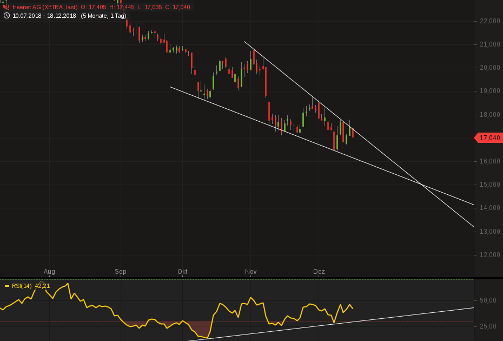Click the Sep month label on time axis
The height and width of the screenshot is (341, 503).
pyautogui.click(x=121, y=272)
